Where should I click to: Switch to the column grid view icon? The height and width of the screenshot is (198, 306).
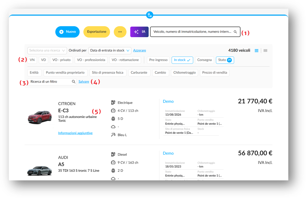coord(266,51)
